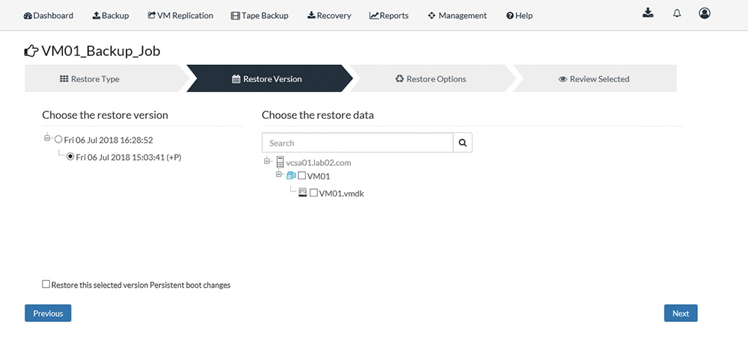748x349 pixels.
Task: Open the notifications bell
Action: pyautogui.click(x=676, y=14)
